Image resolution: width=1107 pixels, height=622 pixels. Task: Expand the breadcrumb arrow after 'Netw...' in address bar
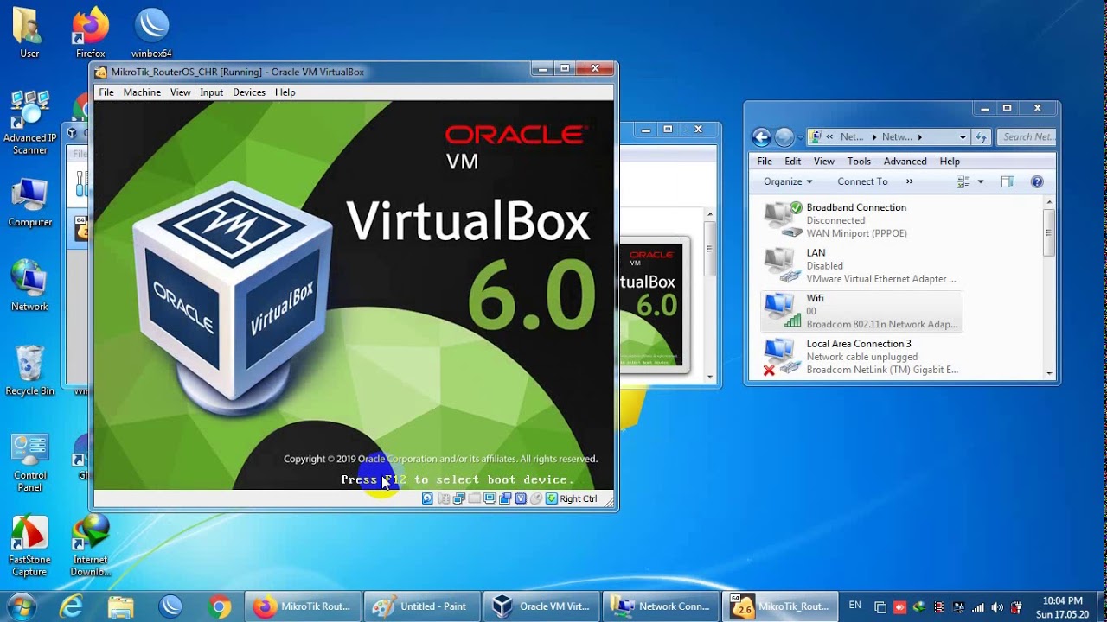pos(919,136)
